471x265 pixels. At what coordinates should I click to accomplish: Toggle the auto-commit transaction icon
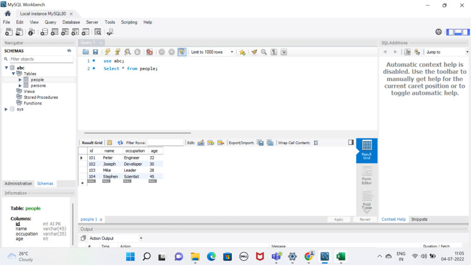click(181, 52)
